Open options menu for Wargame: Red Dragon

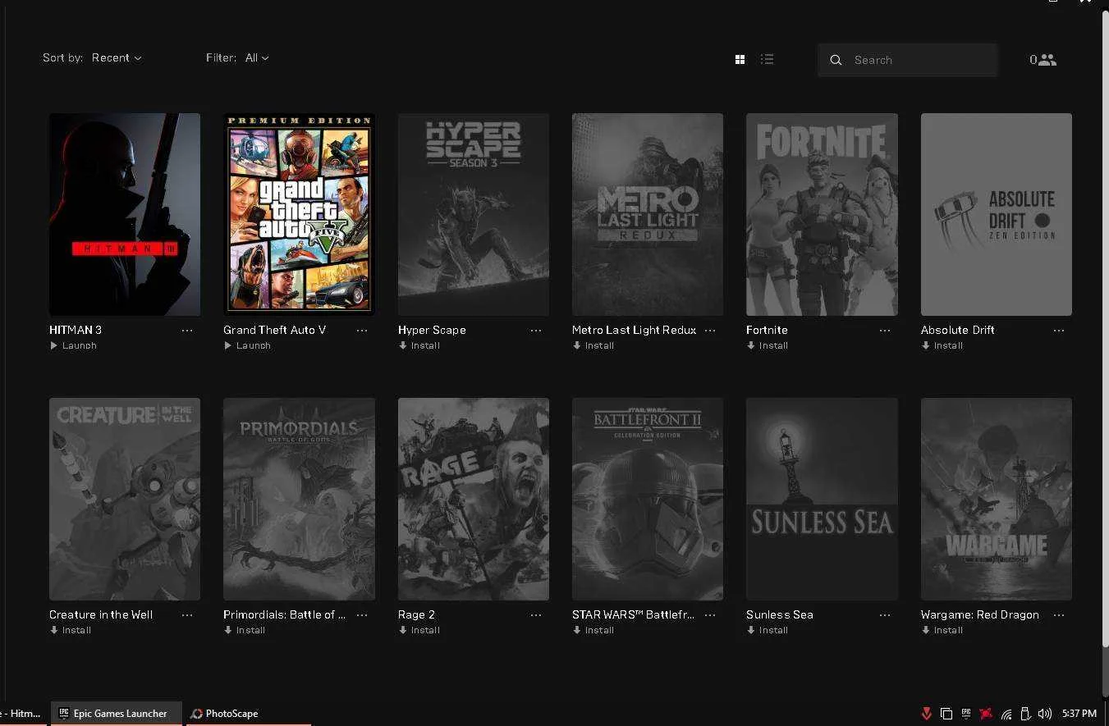(x=1059, y=615)
